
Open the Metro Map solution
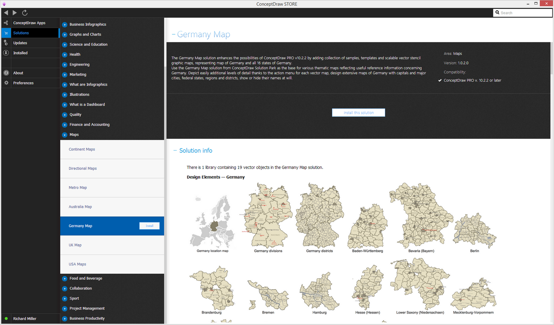click(x=112, y=188)
